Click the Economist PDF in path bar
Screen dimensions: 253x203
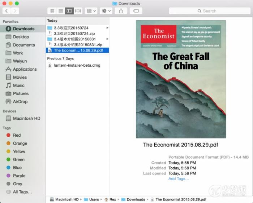pos(178,199)
